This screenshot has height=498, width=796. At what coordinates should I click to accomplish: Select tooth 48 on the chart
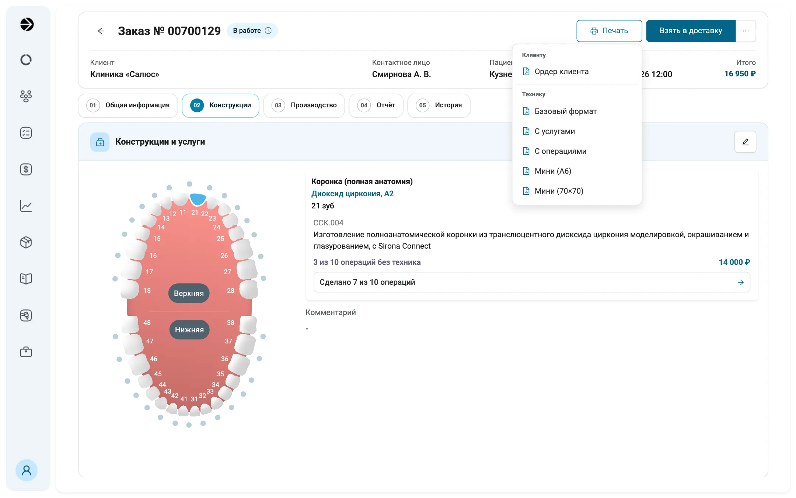click(x=130, y=325)
